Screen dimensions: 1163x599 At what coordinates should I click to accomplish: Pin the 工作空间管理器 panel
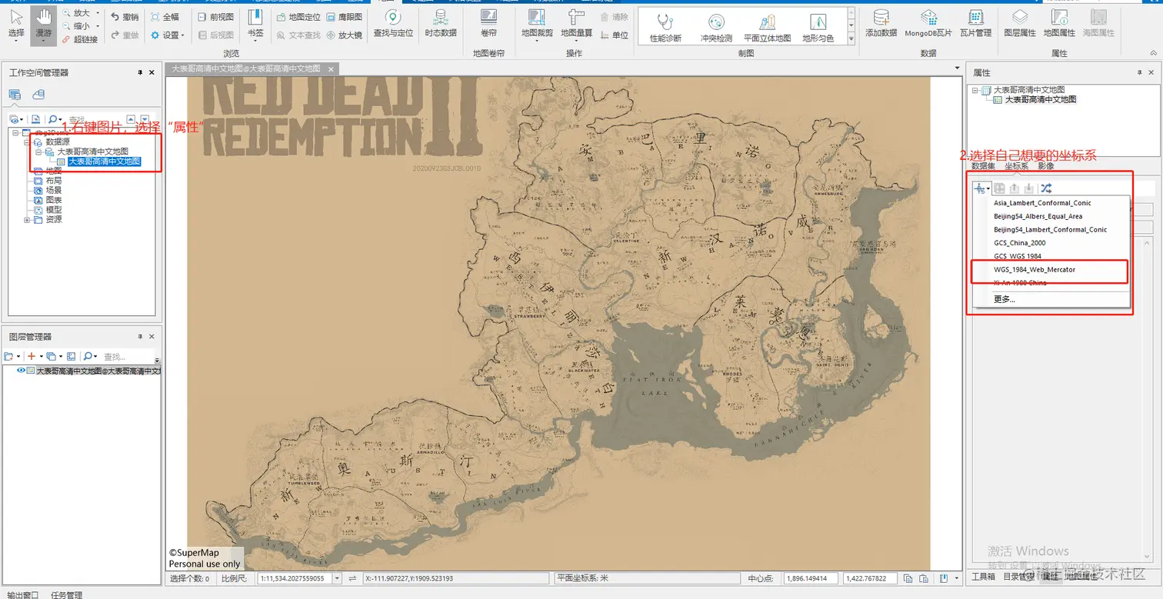[140, 72]
